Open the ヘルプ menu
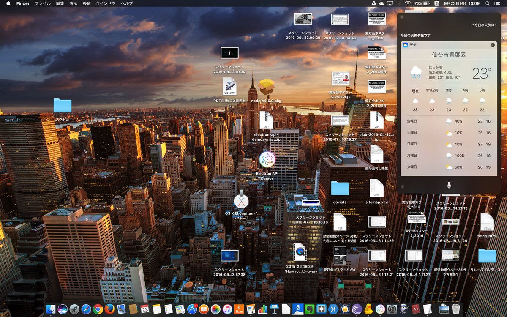507x317 pixels. click(127, 3)
